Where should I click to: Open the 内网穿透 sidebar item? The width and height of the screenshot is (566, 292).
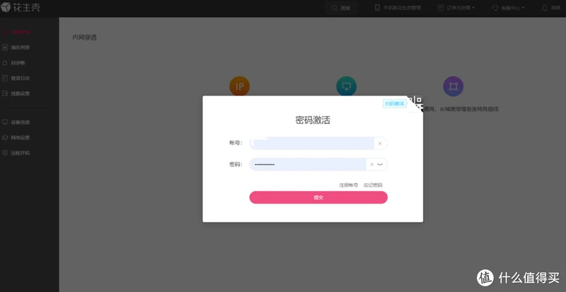click(x=16, y=32)
